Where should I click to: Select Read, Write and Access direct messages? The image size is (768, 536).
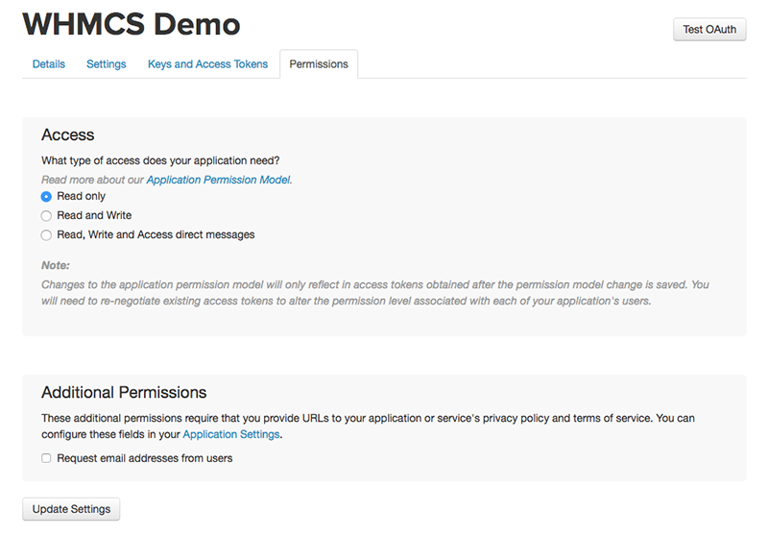pos(46,235)
